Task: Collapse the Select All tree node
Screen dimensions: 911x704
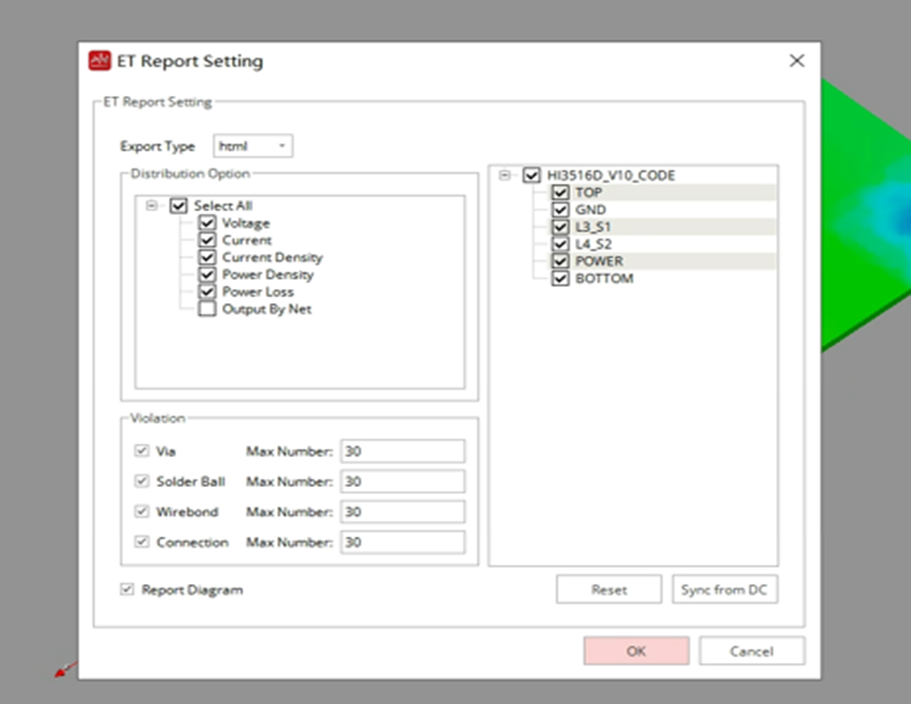Action: point(151,206)
